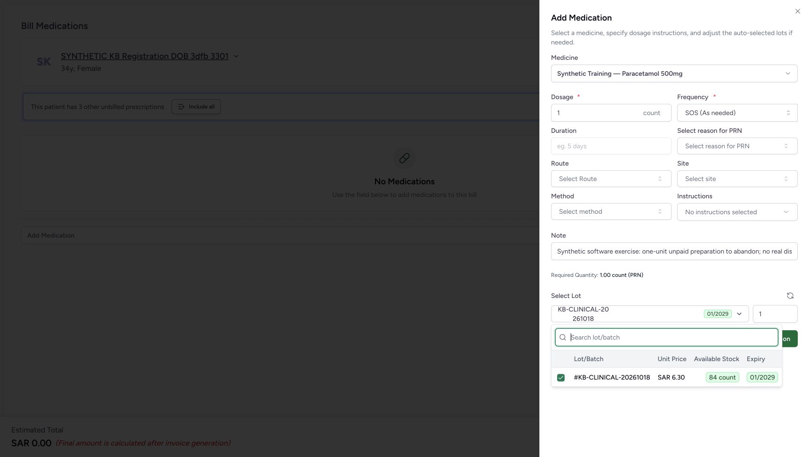Screen dimensions: 809x457
Task: Click the Include all button
Action: click(x=196, y=107)
